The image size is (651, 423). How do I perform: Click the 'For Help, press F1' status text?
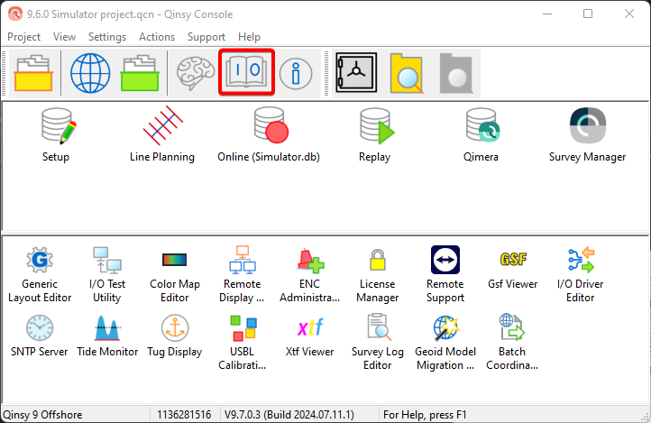tap(425, 415)
